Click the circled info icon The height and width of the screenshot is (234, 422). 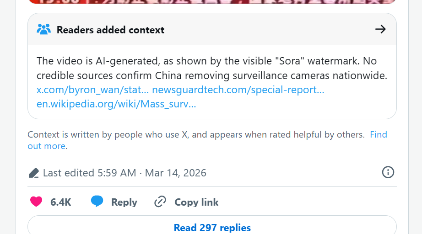(x=388, y=172)
